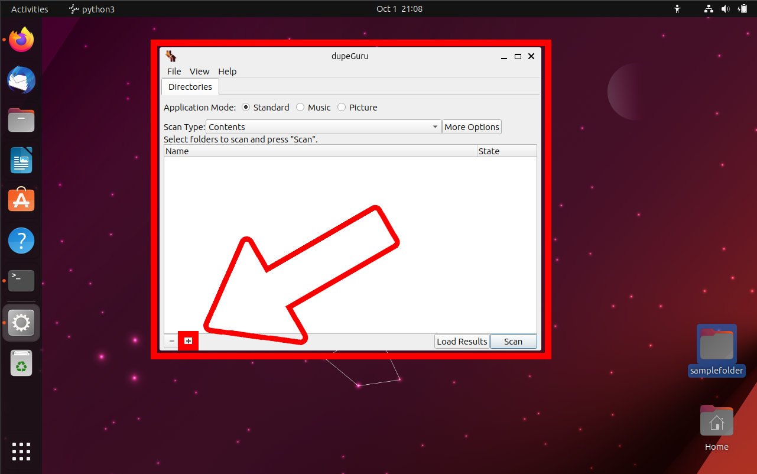Open the Files manager from the dock
757x474 pixels.
click(x=21, y=120)
